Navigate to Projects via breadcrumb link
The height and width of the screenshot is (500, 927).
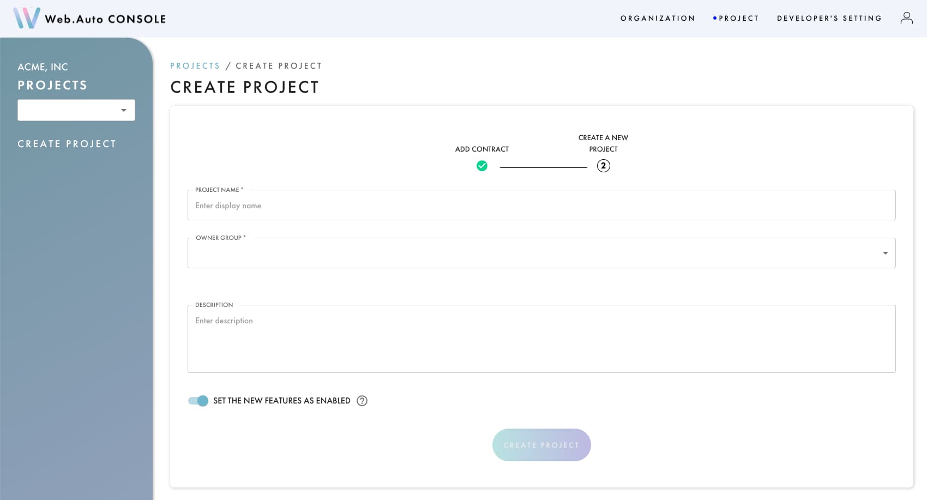(195, 65)
